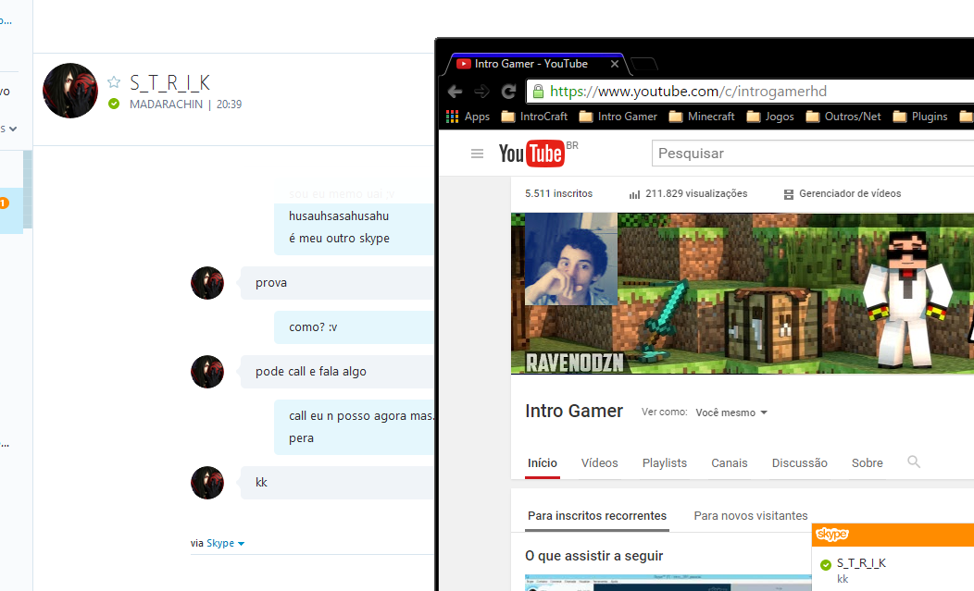Image resolution: width=974 pixels, height=591 pixels.
Task: Select Para novos visitantes tab
Action: tap(750, 516)
